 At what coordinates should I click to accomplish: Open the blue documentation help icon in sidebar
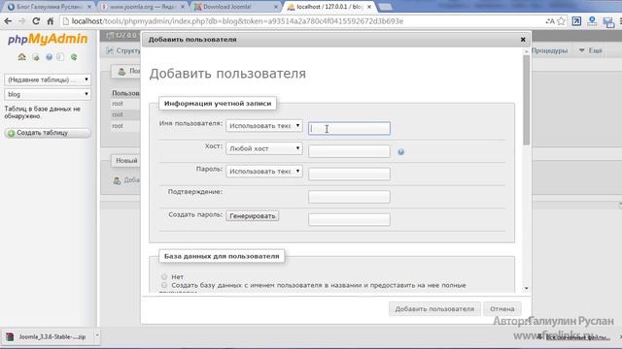[x=49, y=57]
